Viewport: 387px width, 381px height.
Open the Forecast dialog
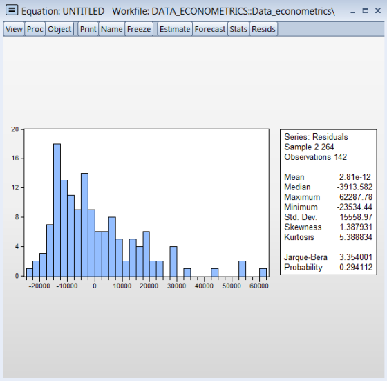210,29
